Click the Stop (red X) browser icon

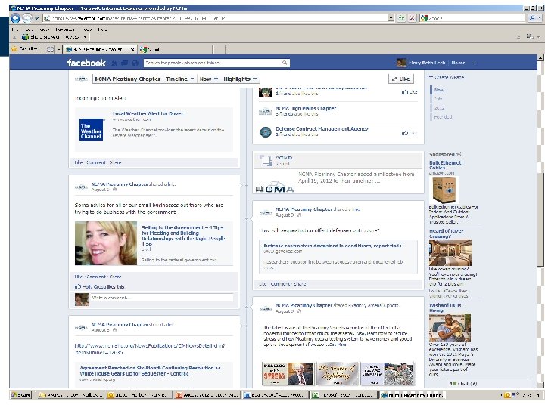pos(413,18)
